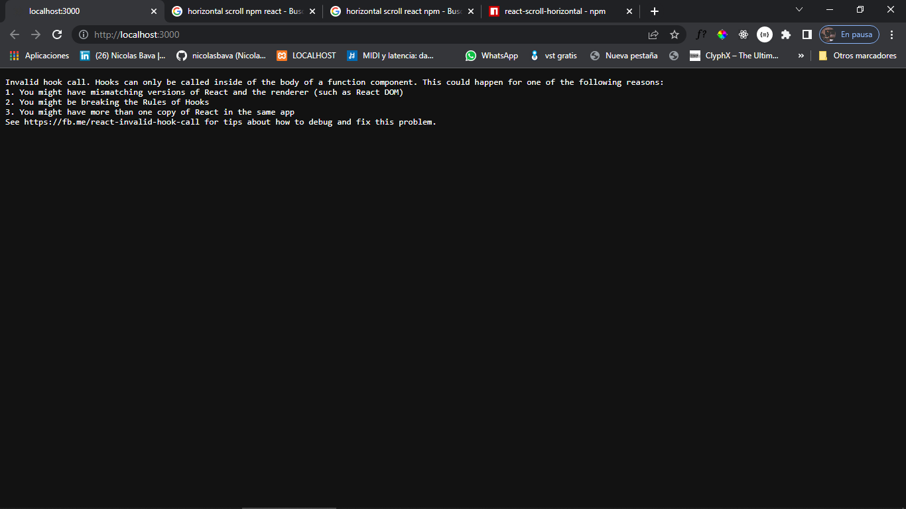Open a new tab with plus button
This screenshot has height=509, width=906.
click(655, 11)
